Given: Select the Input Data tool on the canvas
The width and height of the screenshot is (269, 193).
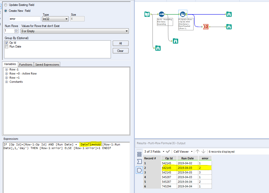Looking at the screenshot, I should [x=147, y=14].
